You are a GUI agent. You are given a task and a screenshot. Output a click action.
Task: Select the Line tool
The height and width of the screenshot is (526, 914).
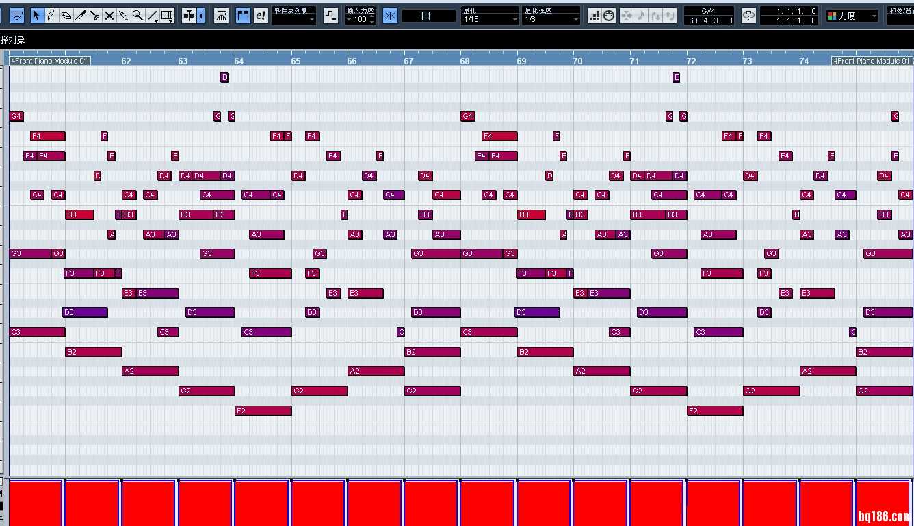tap(153, 15)
